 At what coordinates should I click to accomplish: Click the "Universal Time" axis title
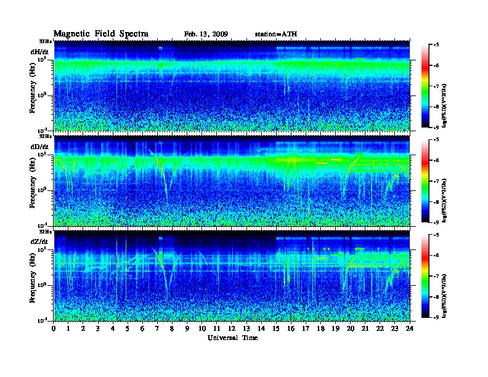[232, 338]
